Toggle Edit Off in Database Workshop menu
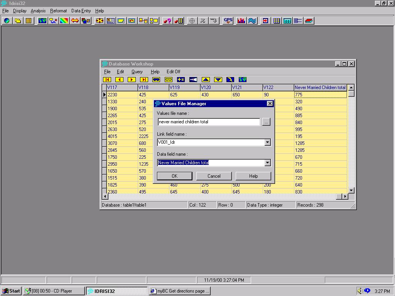Viewport: 395px width, 296px height. tap(173, 72)
